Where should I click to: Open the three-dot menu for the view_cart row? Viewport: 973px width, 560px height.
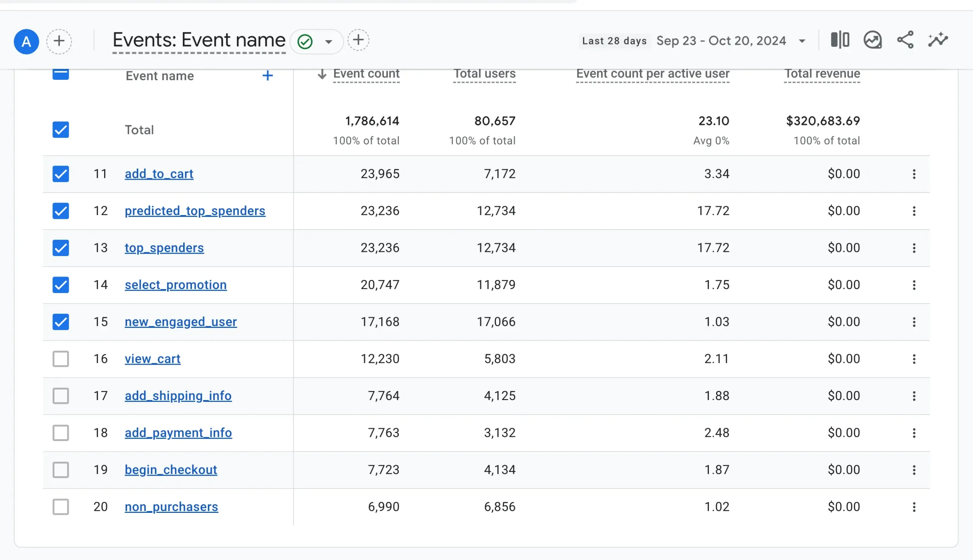click(914, 359)
